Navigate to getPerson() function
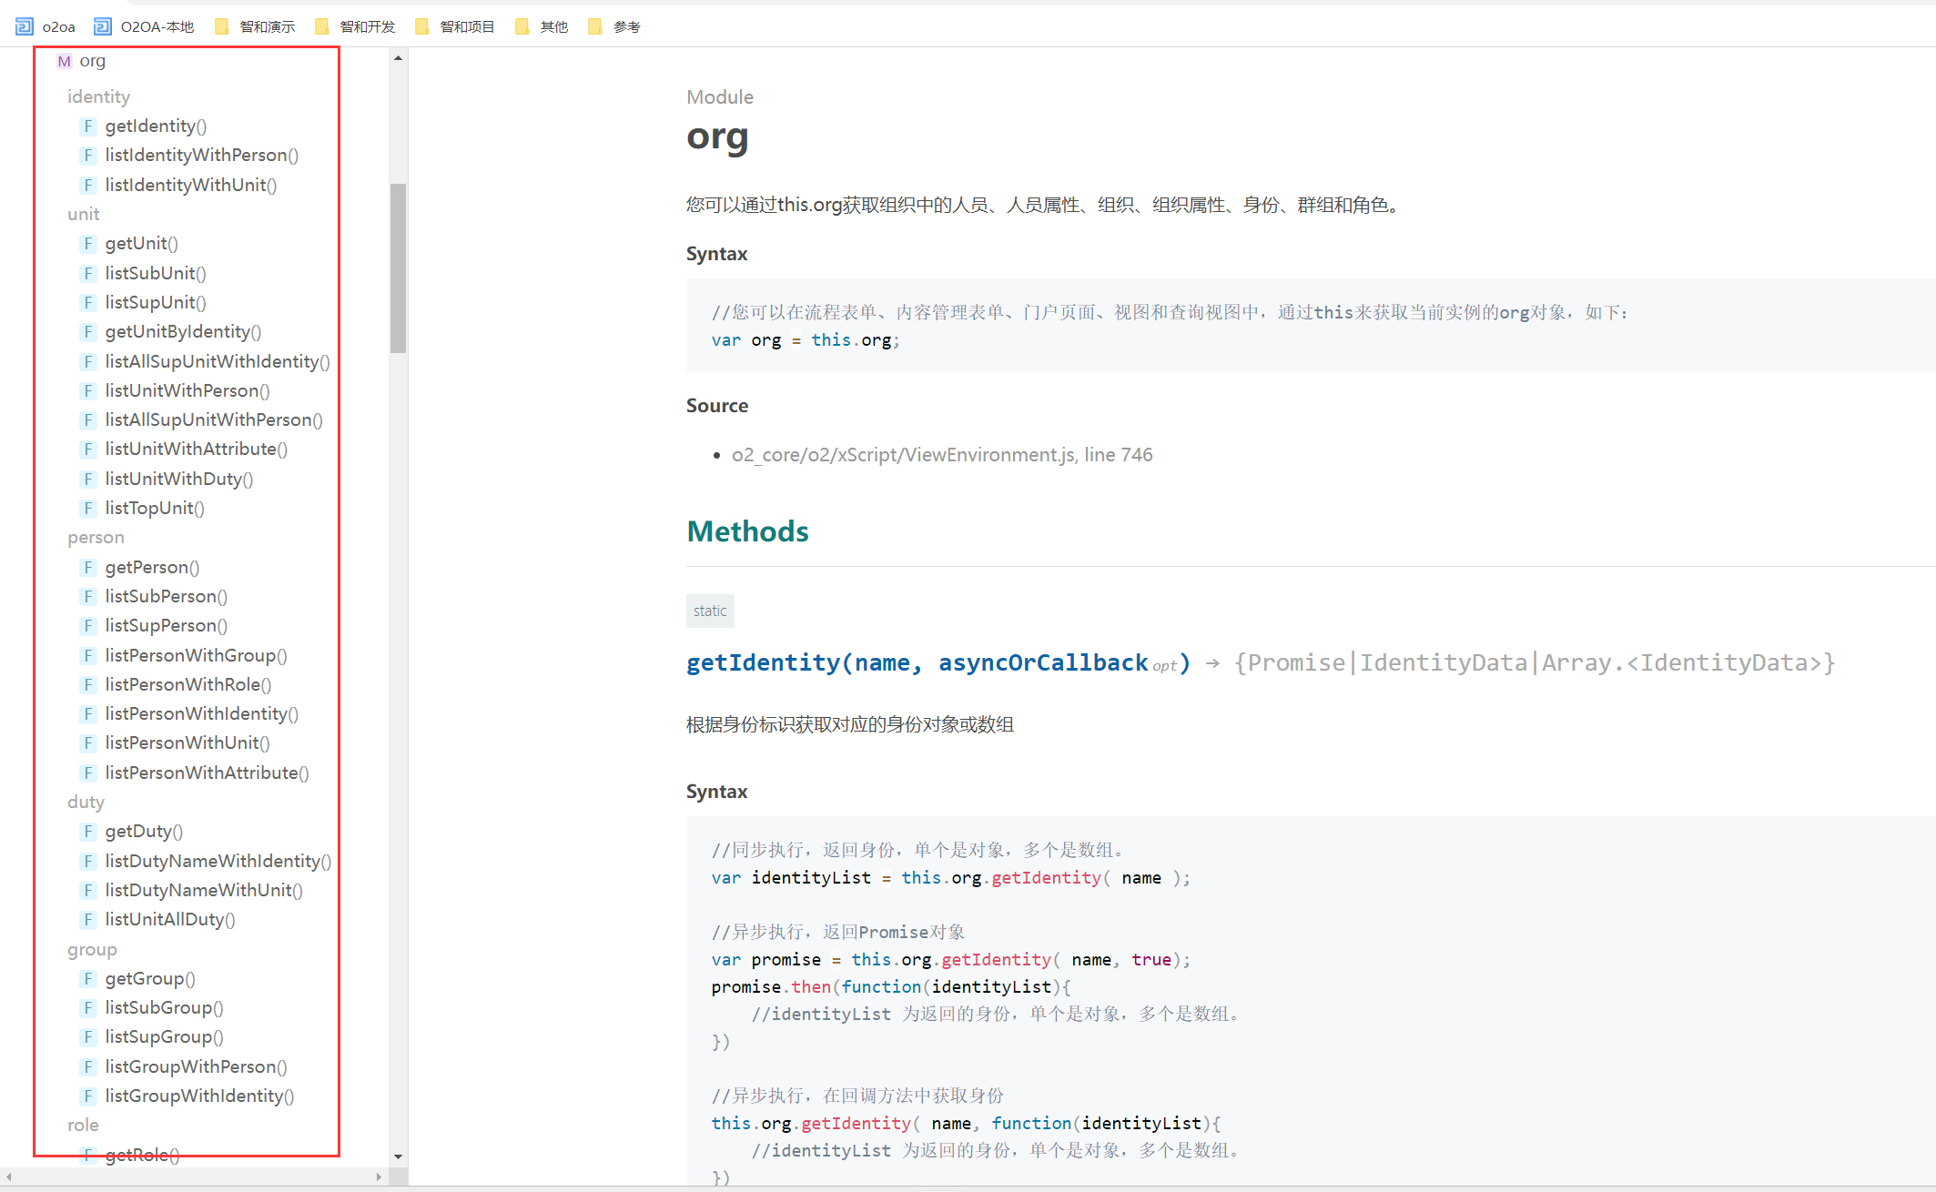Screen dimensions: 1936x1192 pyautogui.click(x=152, y=567)
